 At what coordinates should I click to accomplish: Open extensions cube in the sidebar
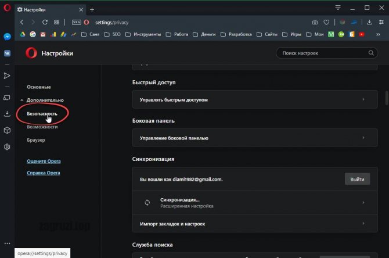[7, 130]
